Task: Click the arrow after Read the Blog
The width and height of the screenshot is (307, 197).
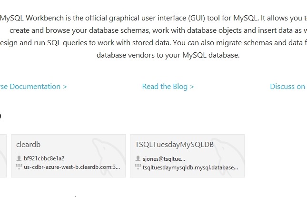Action: [x=192, y=87]
